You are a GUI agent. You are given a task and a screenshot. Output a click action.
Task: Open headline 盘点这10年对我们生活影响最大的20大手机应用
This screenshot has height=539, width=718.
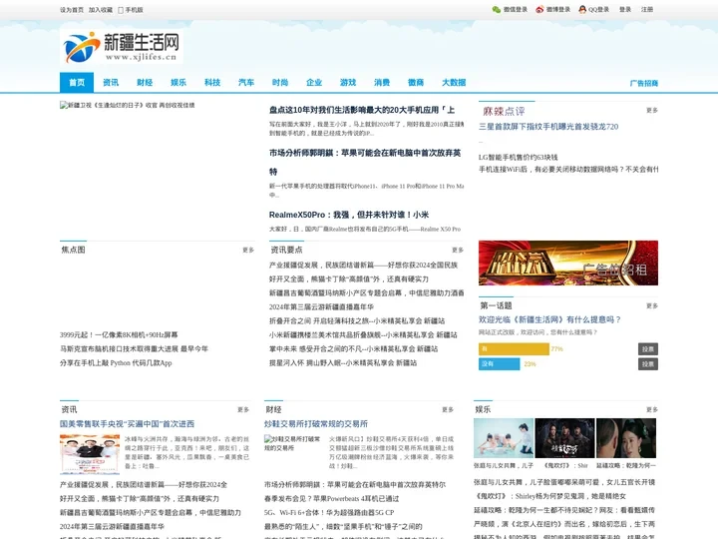pyautogui.click(x=362, y=110)
